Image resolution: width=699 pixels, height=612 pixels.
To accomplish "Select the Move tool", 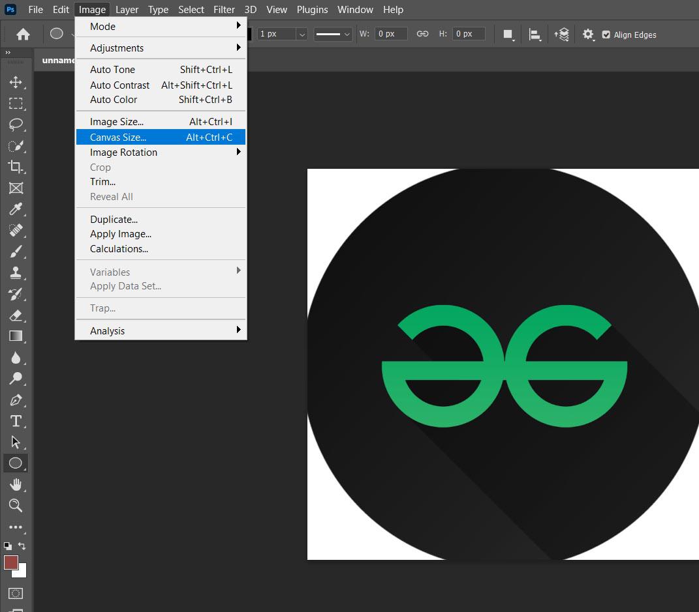I will pyautogui.click(x=16, y=82).
